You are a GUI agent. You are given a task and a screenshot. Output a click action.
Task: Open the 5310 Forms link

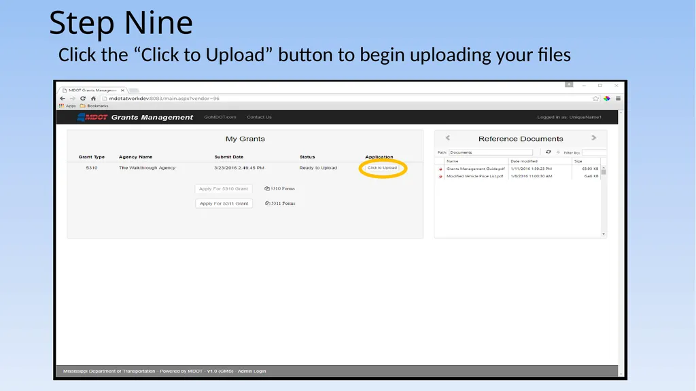coord(279,188)
